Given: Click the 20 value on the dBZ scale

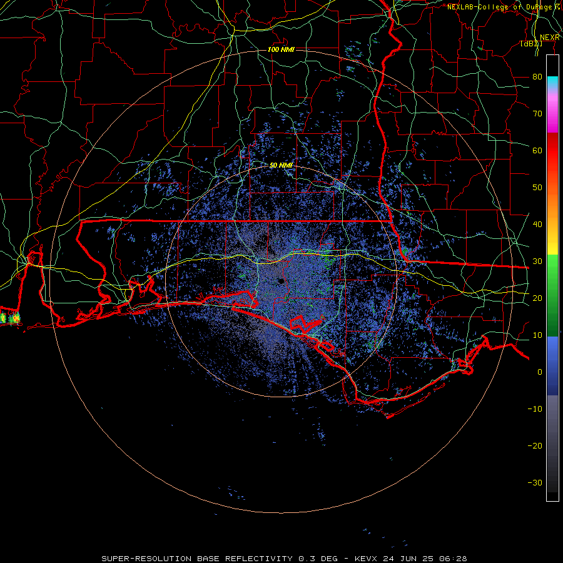Looking at the screenshot, I should point(537,298).
